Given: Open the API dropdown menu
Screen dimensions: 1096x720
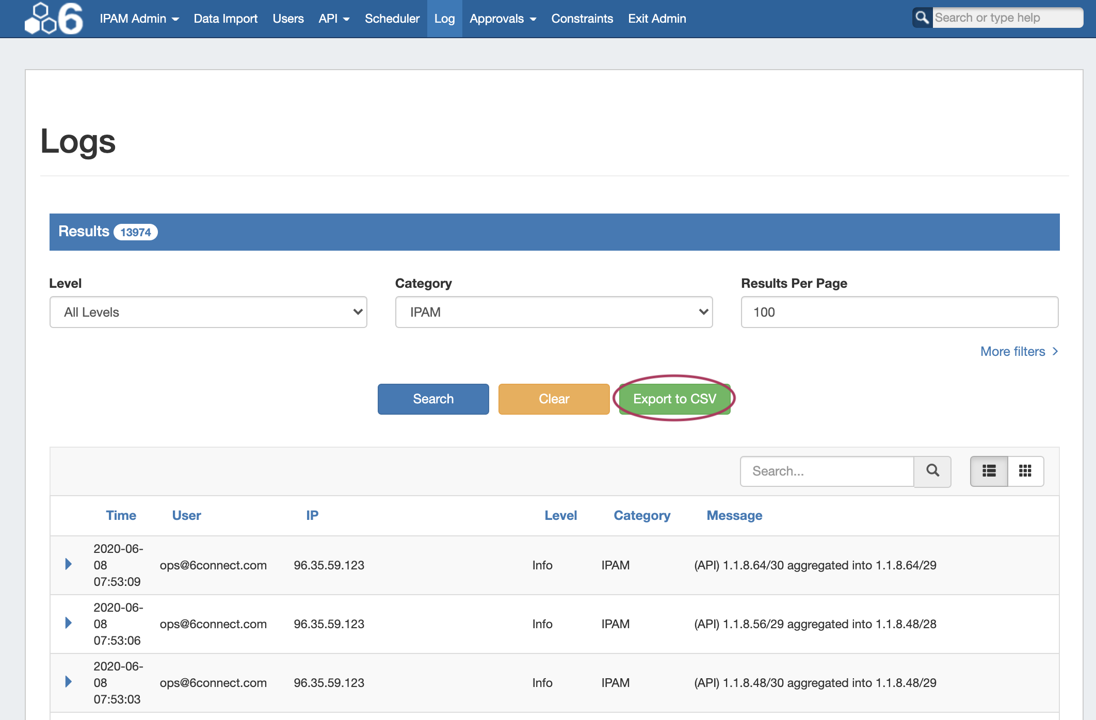Looking at the screenshot, I should (333, 19).
